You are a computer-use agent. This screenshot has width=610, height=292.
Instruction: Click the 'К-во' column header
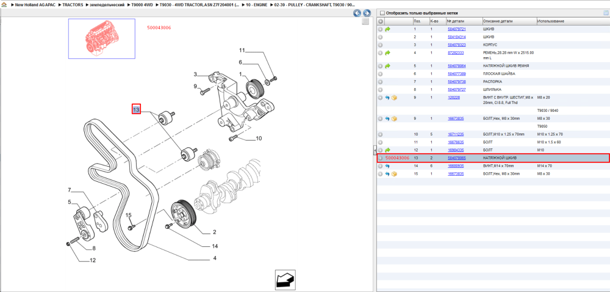pyautogui.click(x=437, y=21)
